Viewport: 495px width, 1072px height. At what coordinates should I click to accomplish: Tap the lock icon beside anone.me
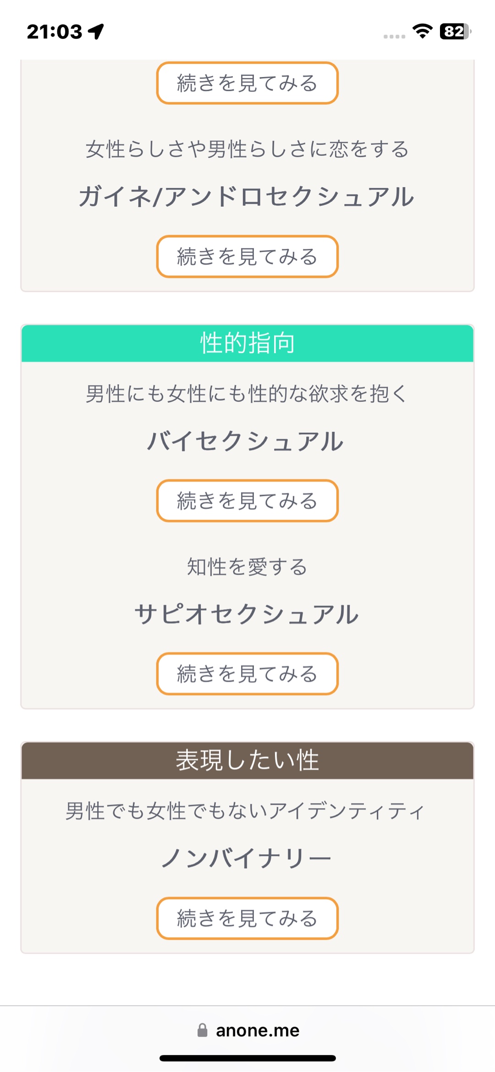tap(202, 1030)
